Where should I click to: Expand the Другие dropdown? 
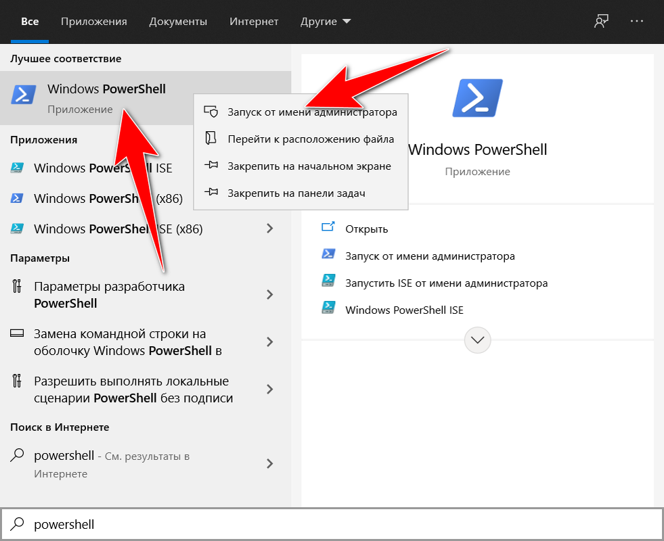[x=326, y=22]
